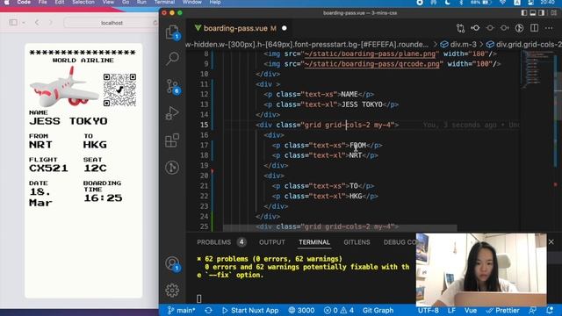The height and width of the screenshot is (316, 562).
Task: Click Git Graph in the status bar
Action: coord(378,310)
